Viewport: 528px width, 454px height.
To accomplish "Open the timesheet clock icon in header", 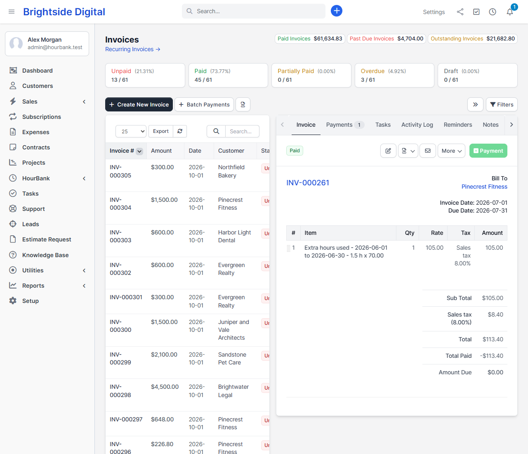I will pos(493,12).
